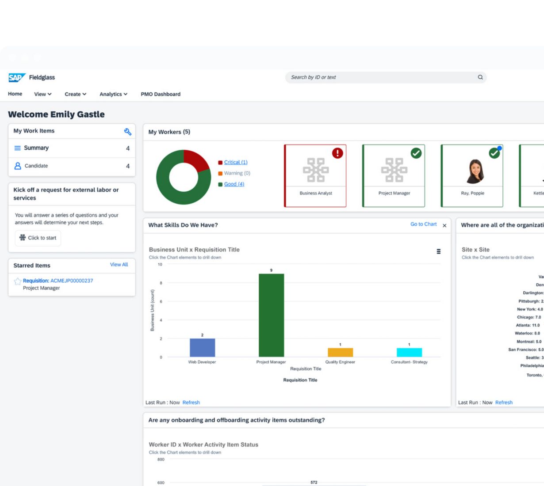Click the critical alert icon on Business Analyst

point(337,153)
